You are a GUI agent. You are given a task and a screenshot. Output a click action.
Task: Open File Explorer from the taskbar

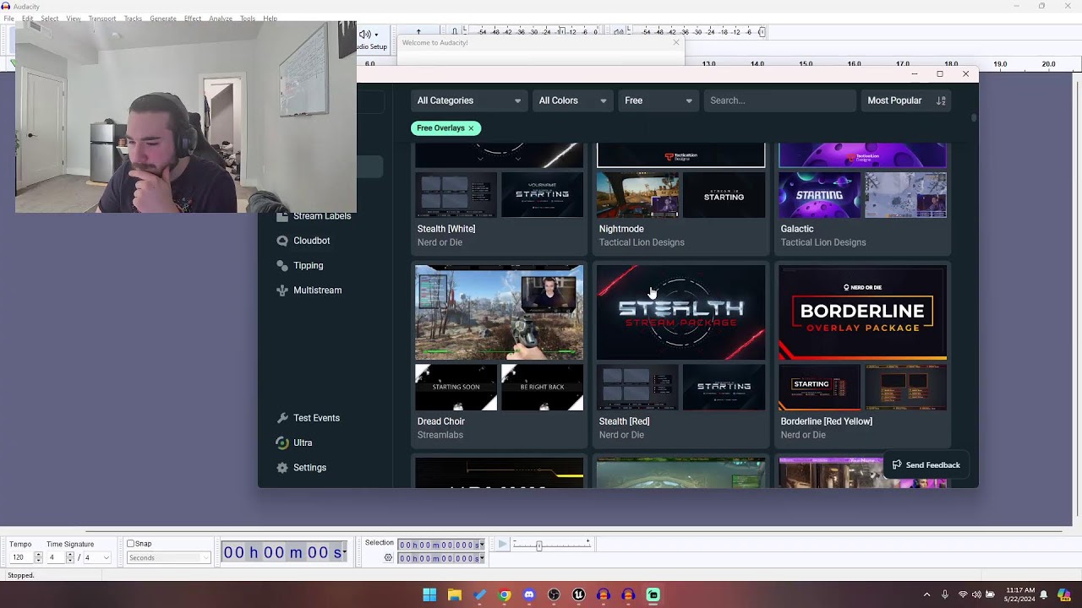[x=454, y=594]
